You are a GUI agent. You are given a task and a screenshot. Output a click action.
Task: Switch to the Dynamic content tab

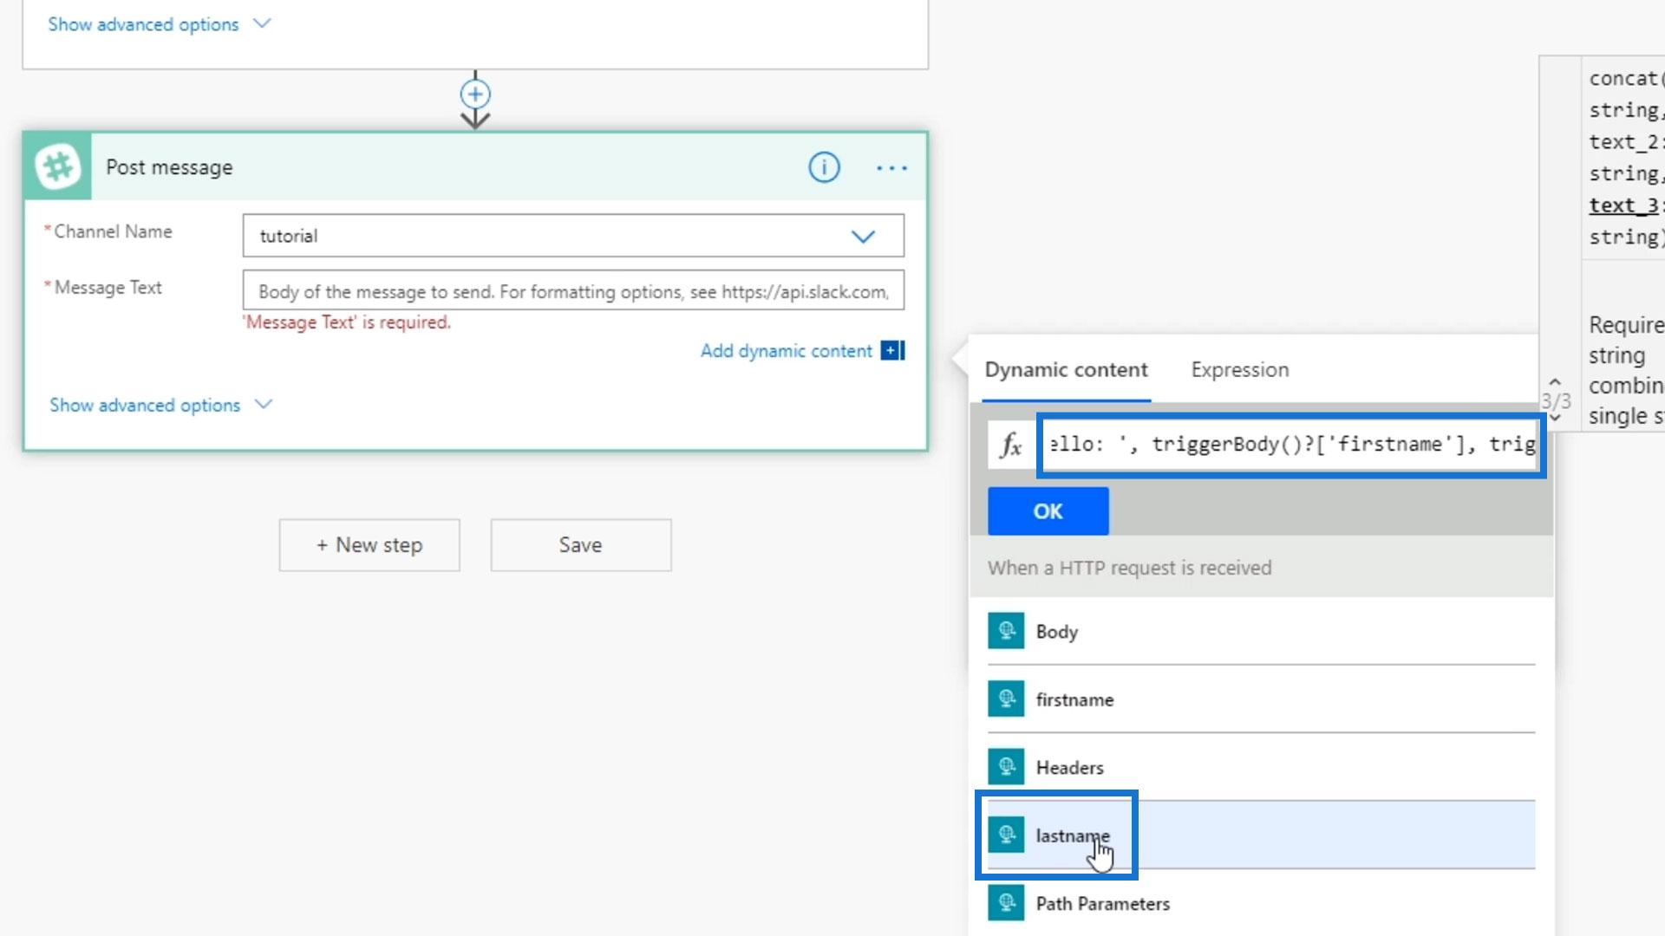pos(1066,370)
